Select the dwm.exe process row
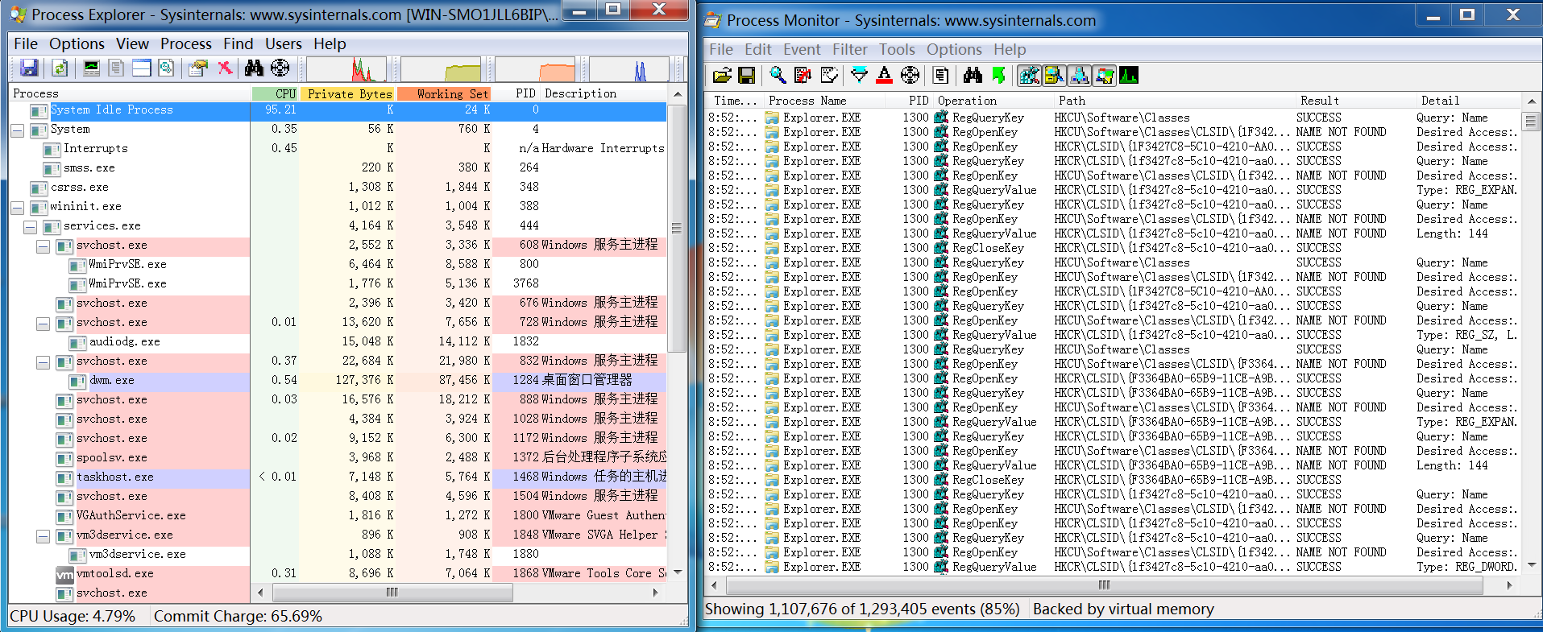The width and height of the screenshot is (1543, 632). pyautogui.click(x=337, y=380)
